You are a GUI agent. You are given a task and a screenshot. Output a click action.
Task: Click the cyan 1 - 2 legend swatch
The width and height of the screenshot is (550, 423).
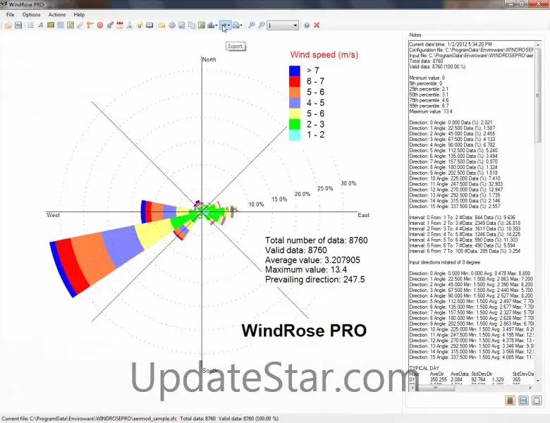click(x=295, y=135)
